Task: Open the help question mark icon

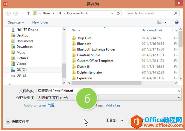Action: pos(176,22)
